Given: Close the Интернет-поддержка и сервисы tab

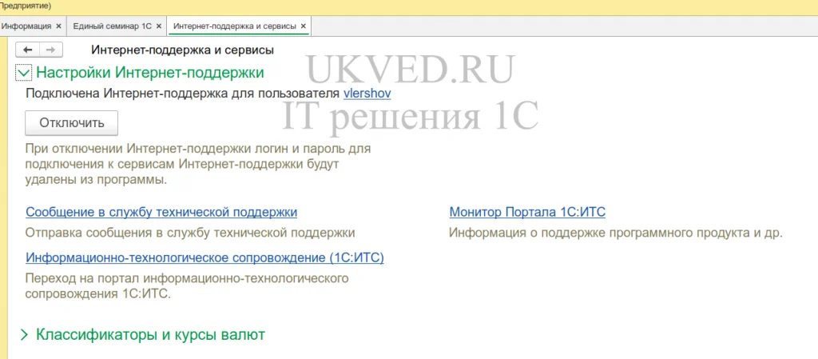Looking at the screenshot, I should pyautogui.click(x=304, y=26).
